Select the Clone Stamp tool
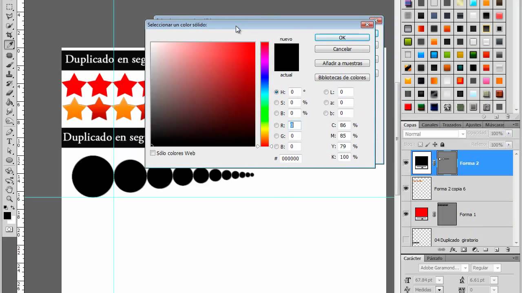 click(x=9, y=74)
